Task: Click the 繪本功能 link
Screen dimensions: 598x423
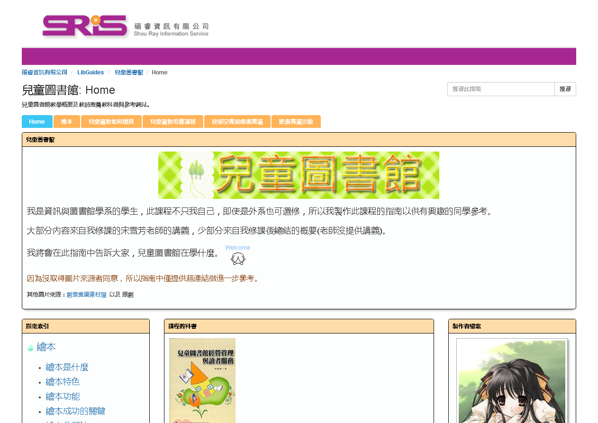Action: tap(63, 396)
